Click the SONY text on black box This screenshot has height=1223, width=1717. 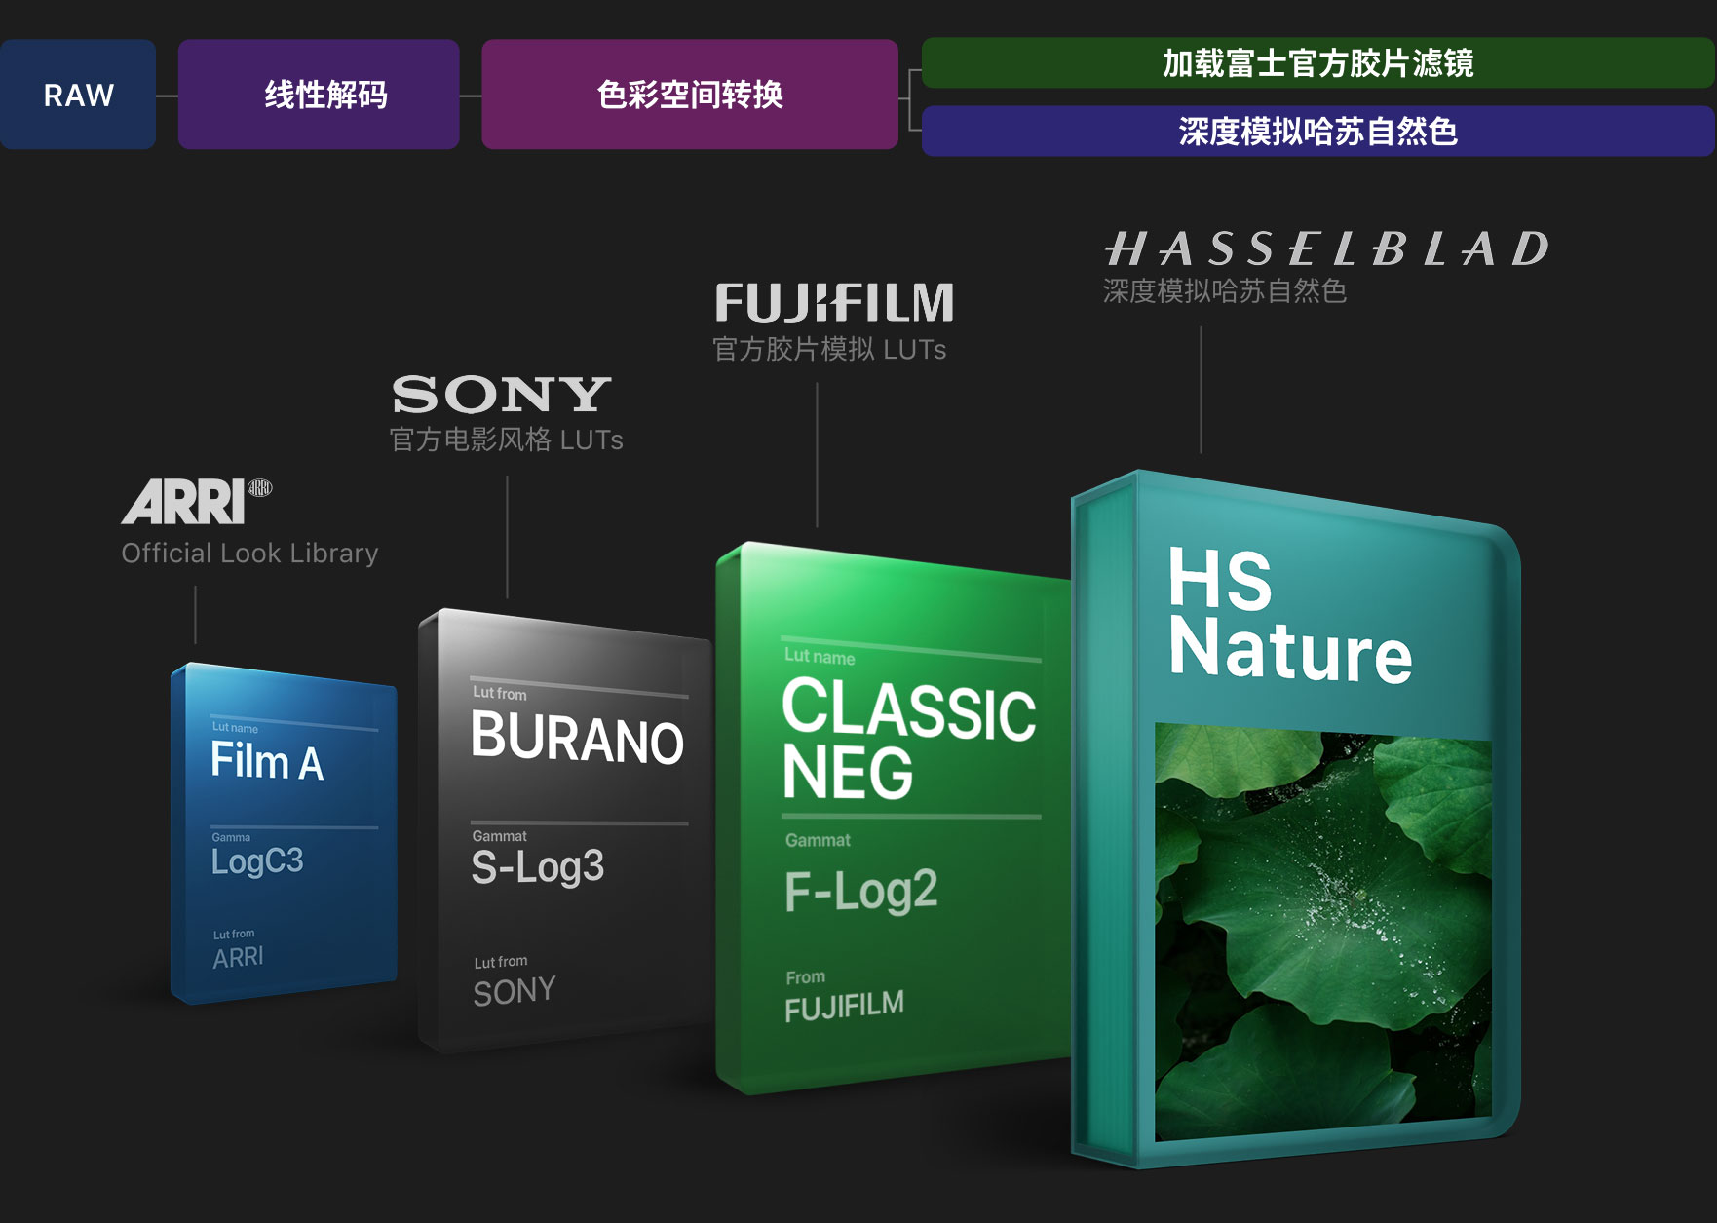pos(515,991)
